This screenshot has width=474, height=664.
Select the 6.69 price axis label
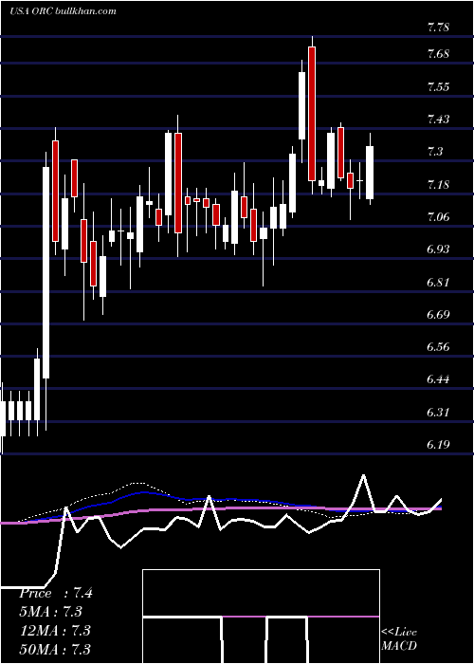pyautogui.click(x=438, y=314)
